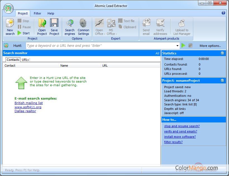Click the 'Search engines: 34 of 34' text
Image resolution: width=229 pixels, height=176 pixels.
tap(182, 100)
